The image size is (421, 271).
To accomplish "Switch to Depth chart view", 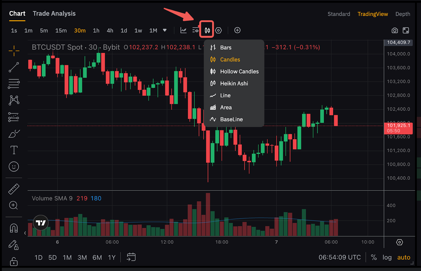I will point(403,14).
